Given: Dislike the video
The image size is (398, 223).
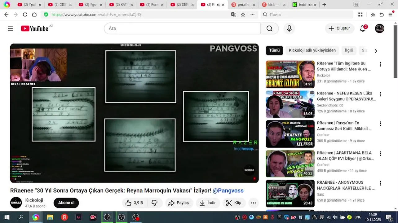Looking at the screenshot, I should [154, 203].
